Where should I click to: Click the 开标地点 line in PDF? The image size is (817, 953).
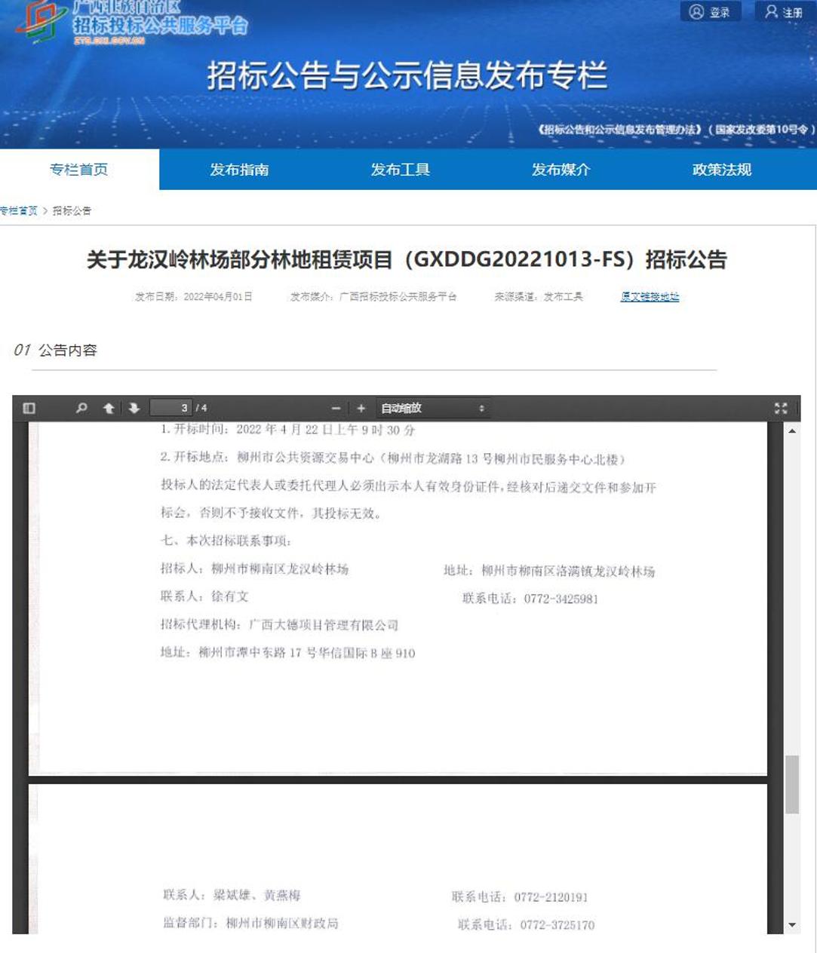coord(393,458)
